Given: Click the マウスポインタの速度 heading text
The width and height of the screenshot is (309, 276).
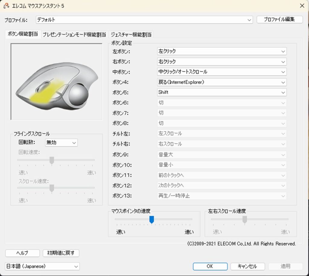Looking at the screenshot, I should (131, 211).
